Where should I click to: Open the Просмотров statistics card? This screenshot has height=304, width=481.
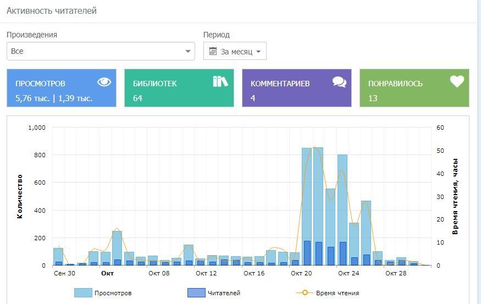(x=62, y=88)
